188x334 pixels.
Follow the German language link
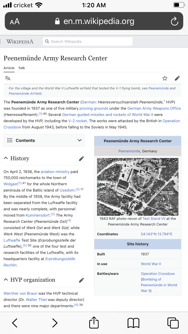(89, 102)
